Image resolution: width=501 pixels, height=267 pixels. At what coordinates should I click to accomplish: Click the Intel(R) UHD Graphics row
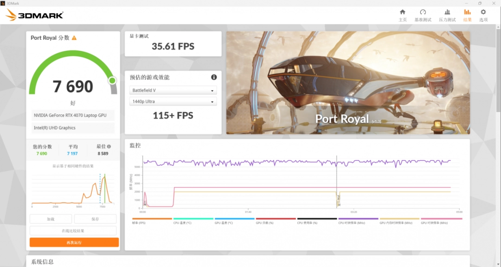[x=73, y=128]
